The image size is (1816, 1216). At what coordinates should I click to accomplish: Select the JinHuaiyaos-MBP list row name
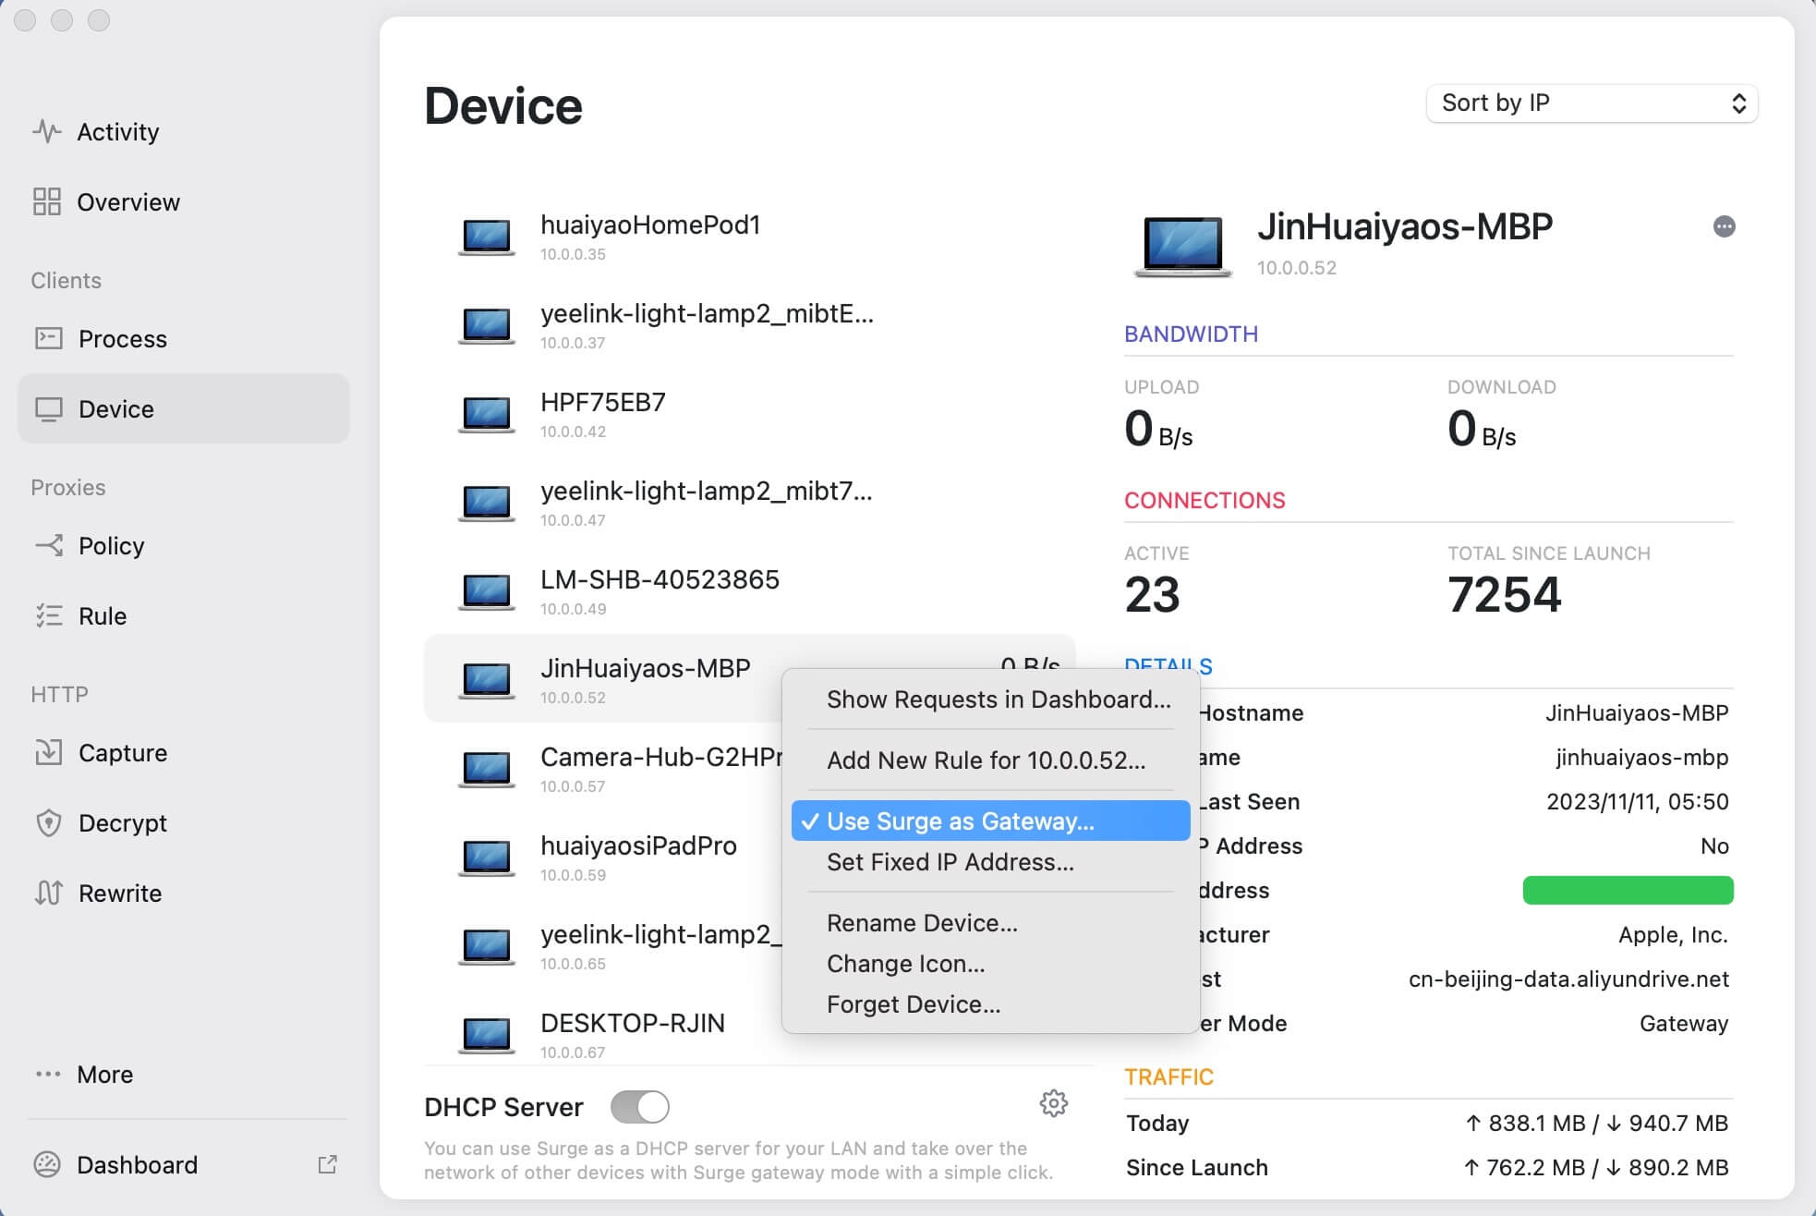[x=646, y=668]
